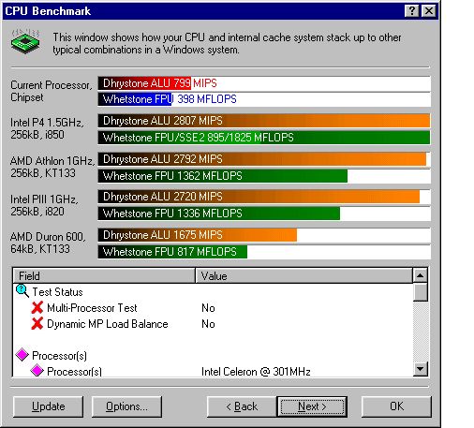The image size is (474, 428).
Task: Click the 'AMD Duron 600, 64kB, KT133' label
Action: tap(48, 243)
